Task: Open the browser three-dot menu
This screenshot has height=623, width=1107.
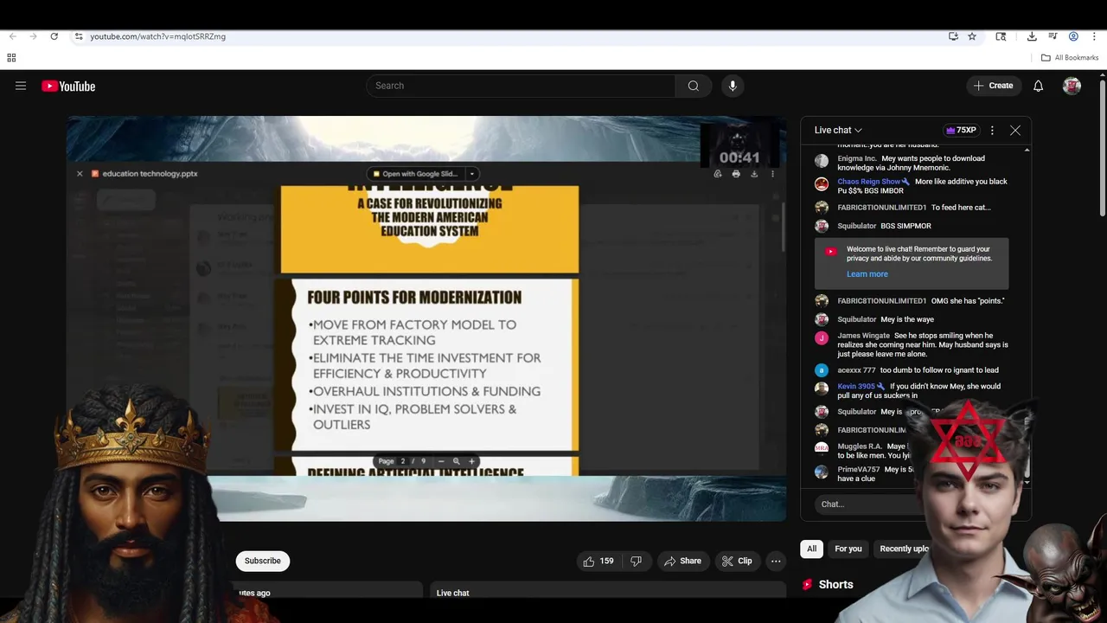Action: (x=1094, y=36)
